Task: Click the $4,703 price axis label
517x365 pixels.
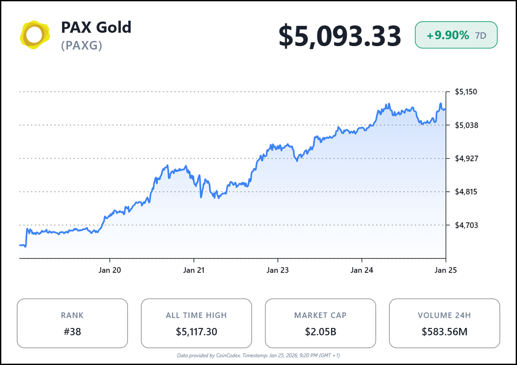Action: [x=466, y=225]
